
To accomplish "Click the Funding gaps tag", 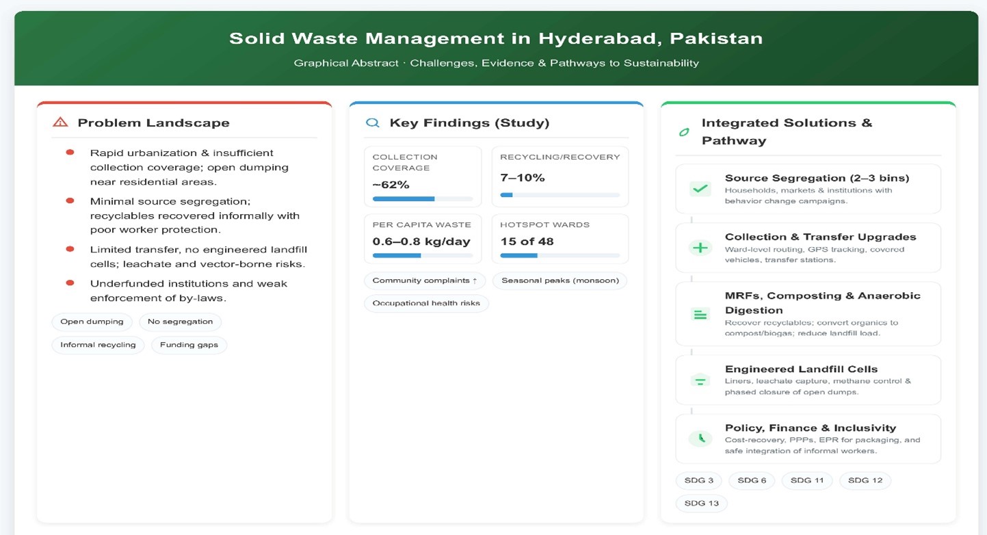I will point(189,345).
